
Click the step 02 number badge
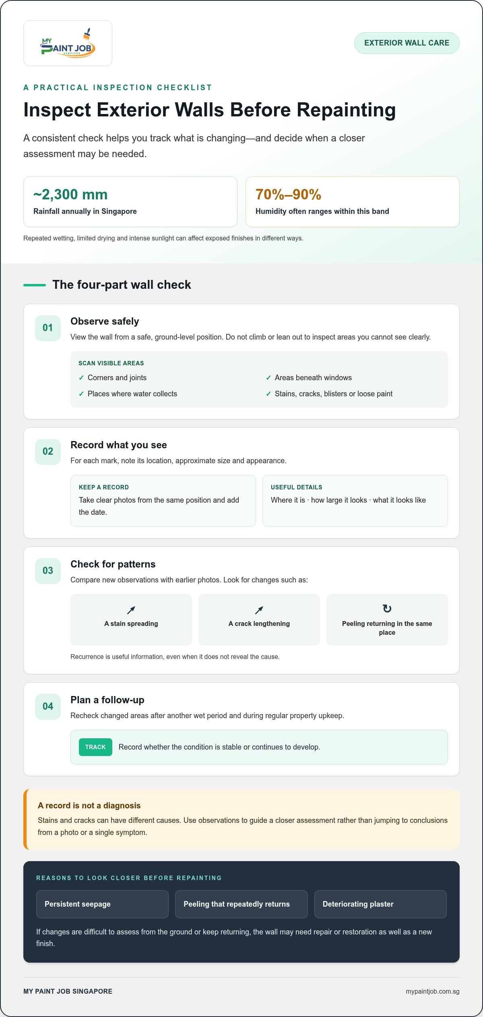(48, 452)
